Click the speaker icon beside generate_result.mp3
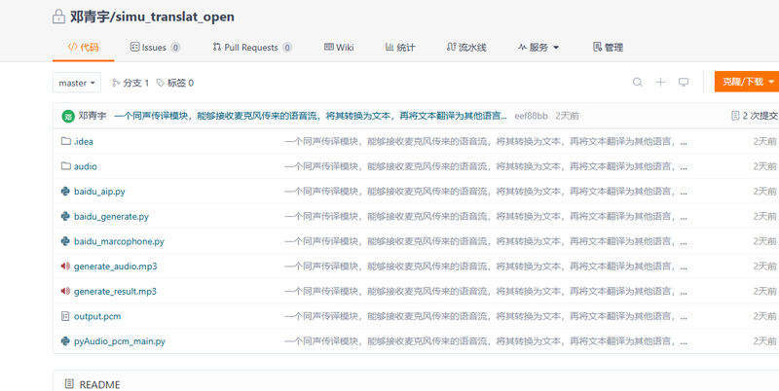The height and width of the screenshot is (391, 779). [65, 291]
